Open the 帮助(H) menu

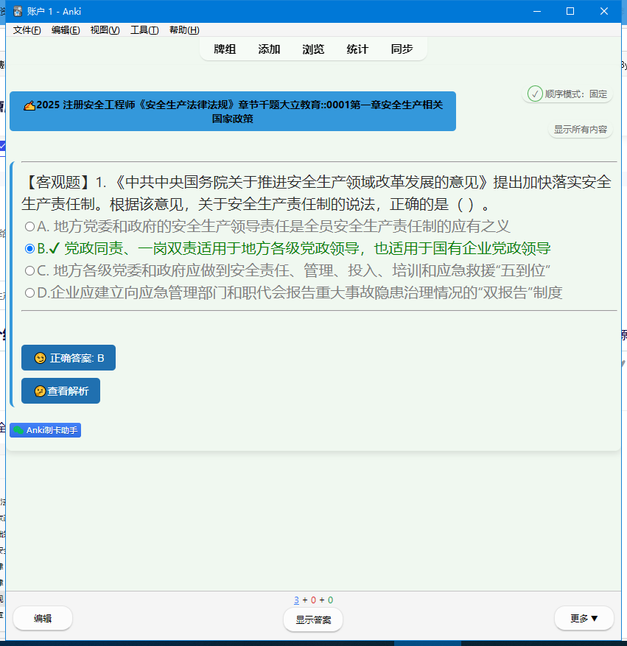point(184,30)
